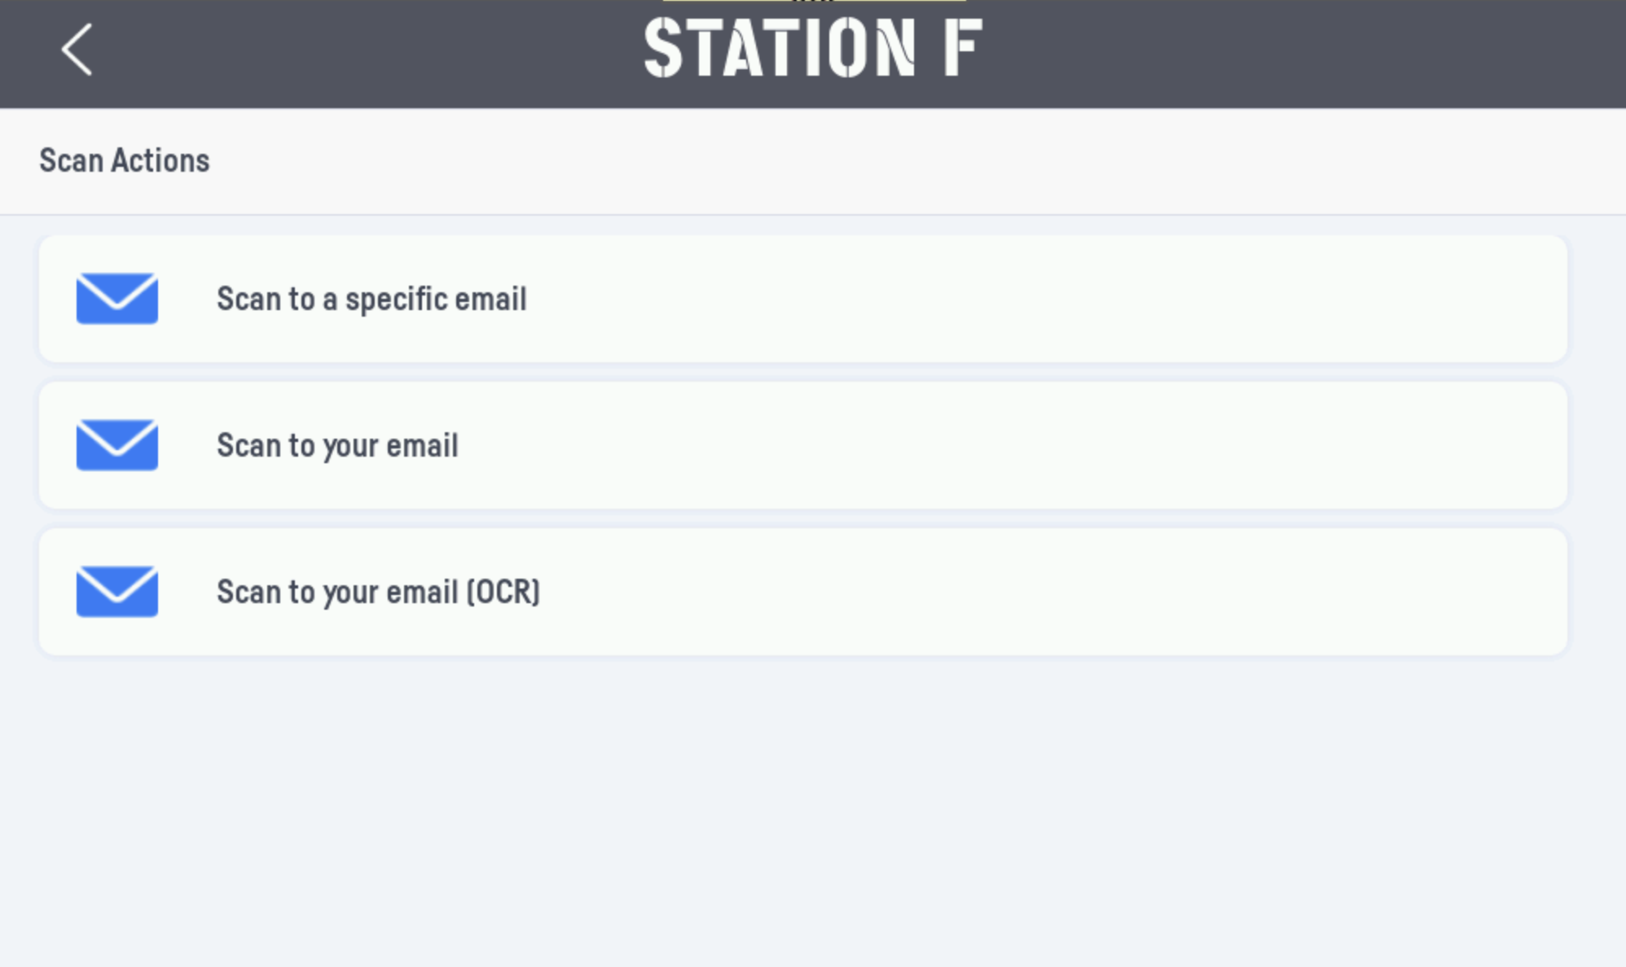Screen dimensions: 1626x967
Task: Click the Scan Actions heading
Action: tap(125, 160)
